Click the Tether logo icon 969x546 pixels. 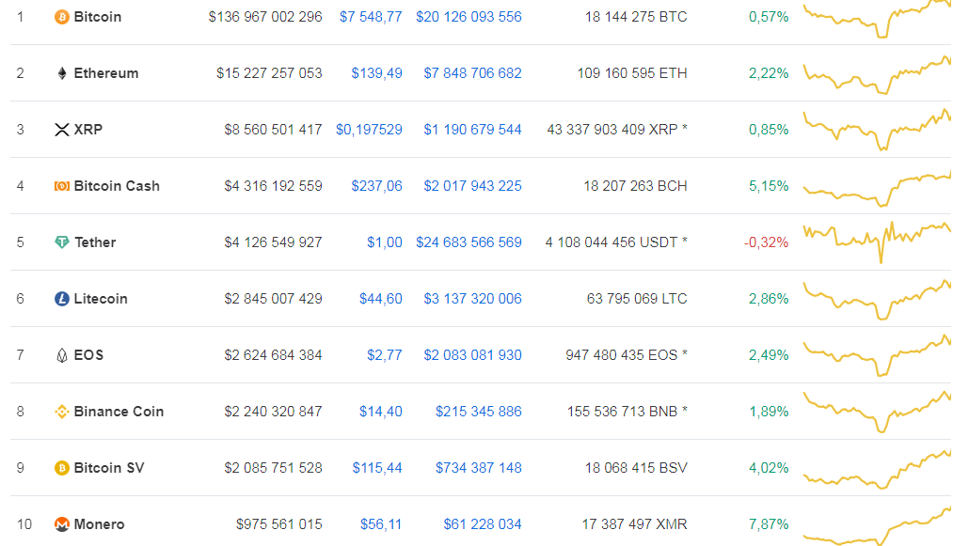[x=62, y=242]
